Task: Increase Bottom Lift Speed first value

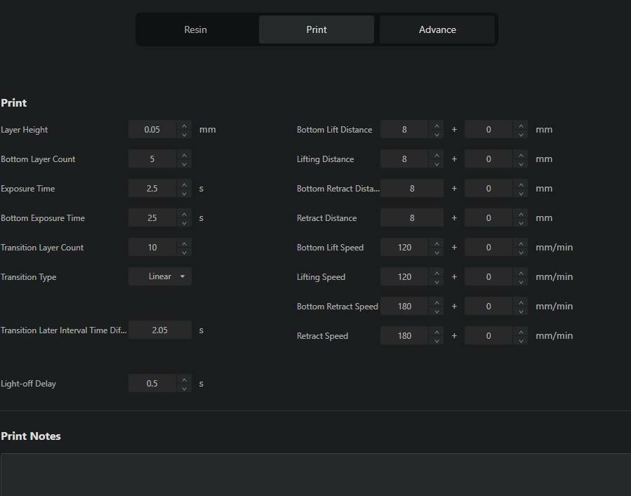Action: coord(437,243)
